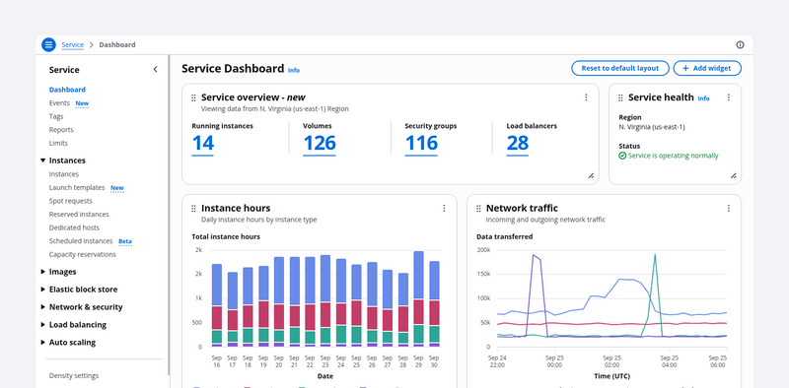Open Events in the side navigation
This screenshot has height=388, width=789.
[x=59, y=103]
